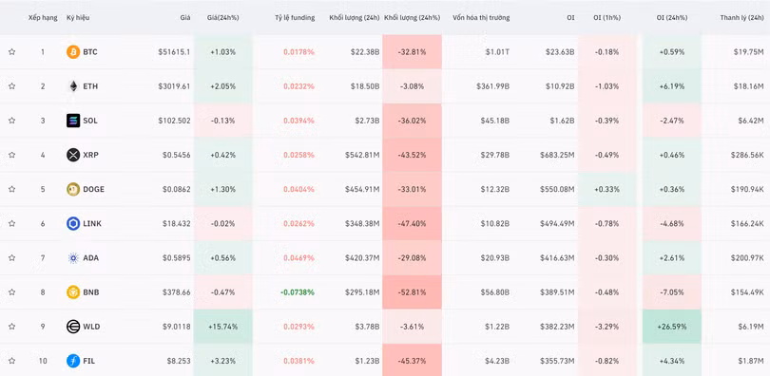Click WLD price change +15.74%

[223, 327]
